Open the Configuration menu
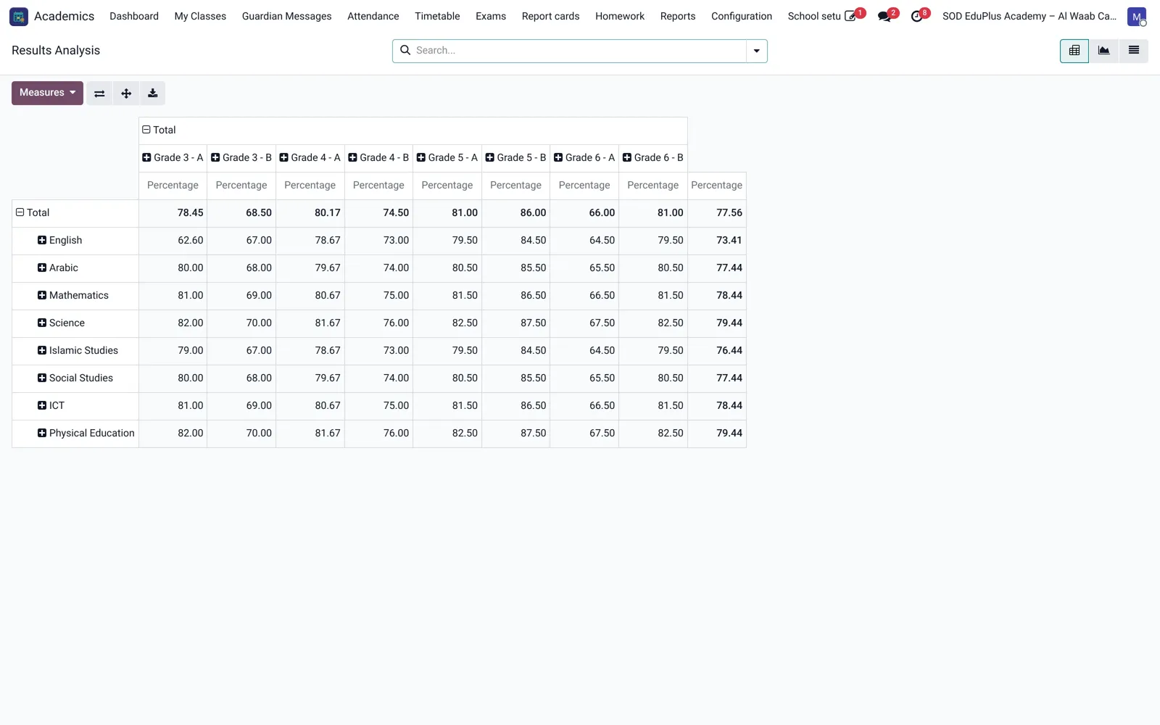 tap(742, 16)
